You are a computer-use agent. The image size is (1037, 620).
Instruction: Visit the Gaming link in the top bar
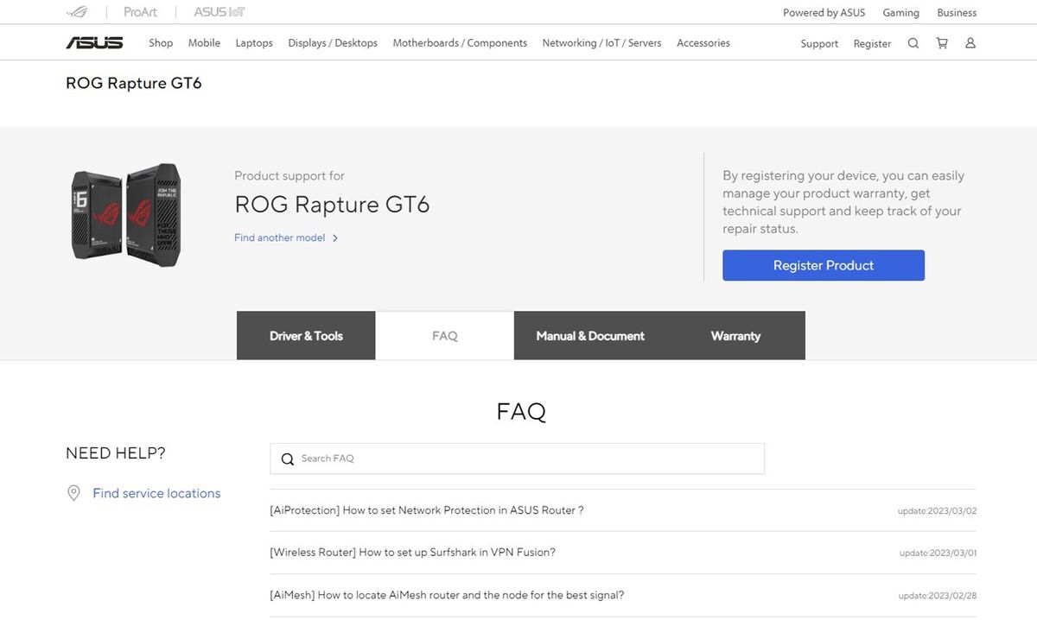click(x=900, y=12)
